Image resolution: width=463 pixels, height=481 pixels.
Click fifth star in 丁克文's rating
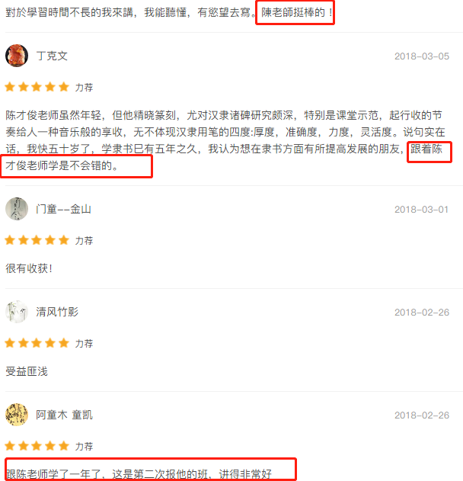tap(64, 87)
